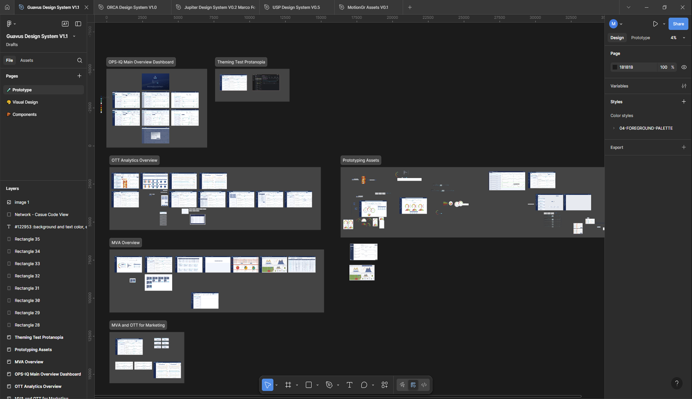Expand the 04-FOREGROUND-PALETTE color styles
The width and height of the screenshot is (692, 399).
pyautogui.click(x=614, y=128)
